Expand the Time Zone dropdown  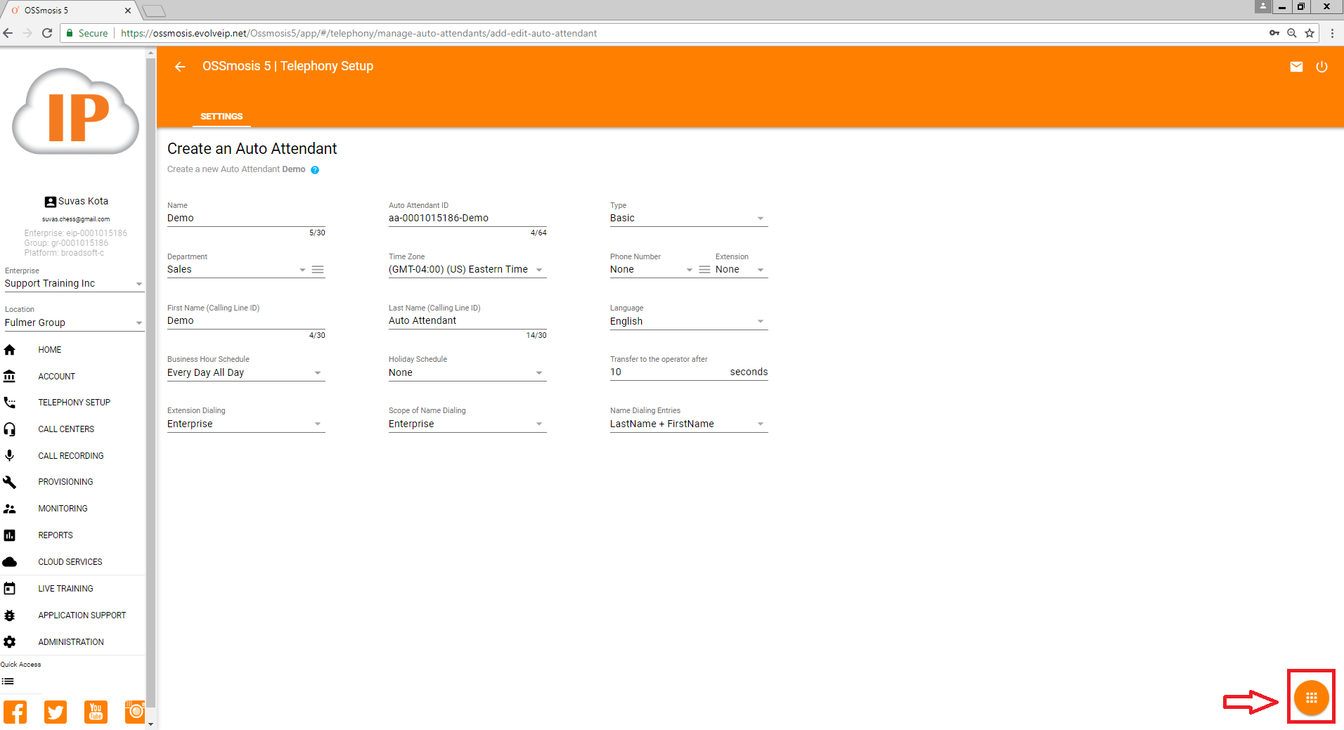point(467,270)
